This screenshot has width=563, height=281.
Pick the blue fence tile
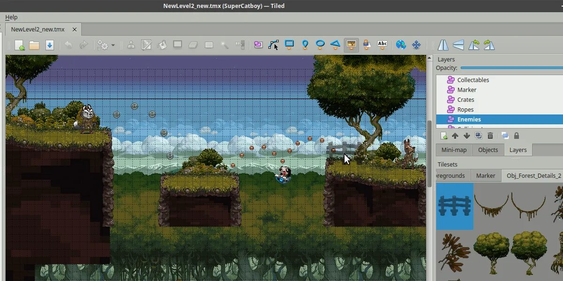click(x=455, y=206)
